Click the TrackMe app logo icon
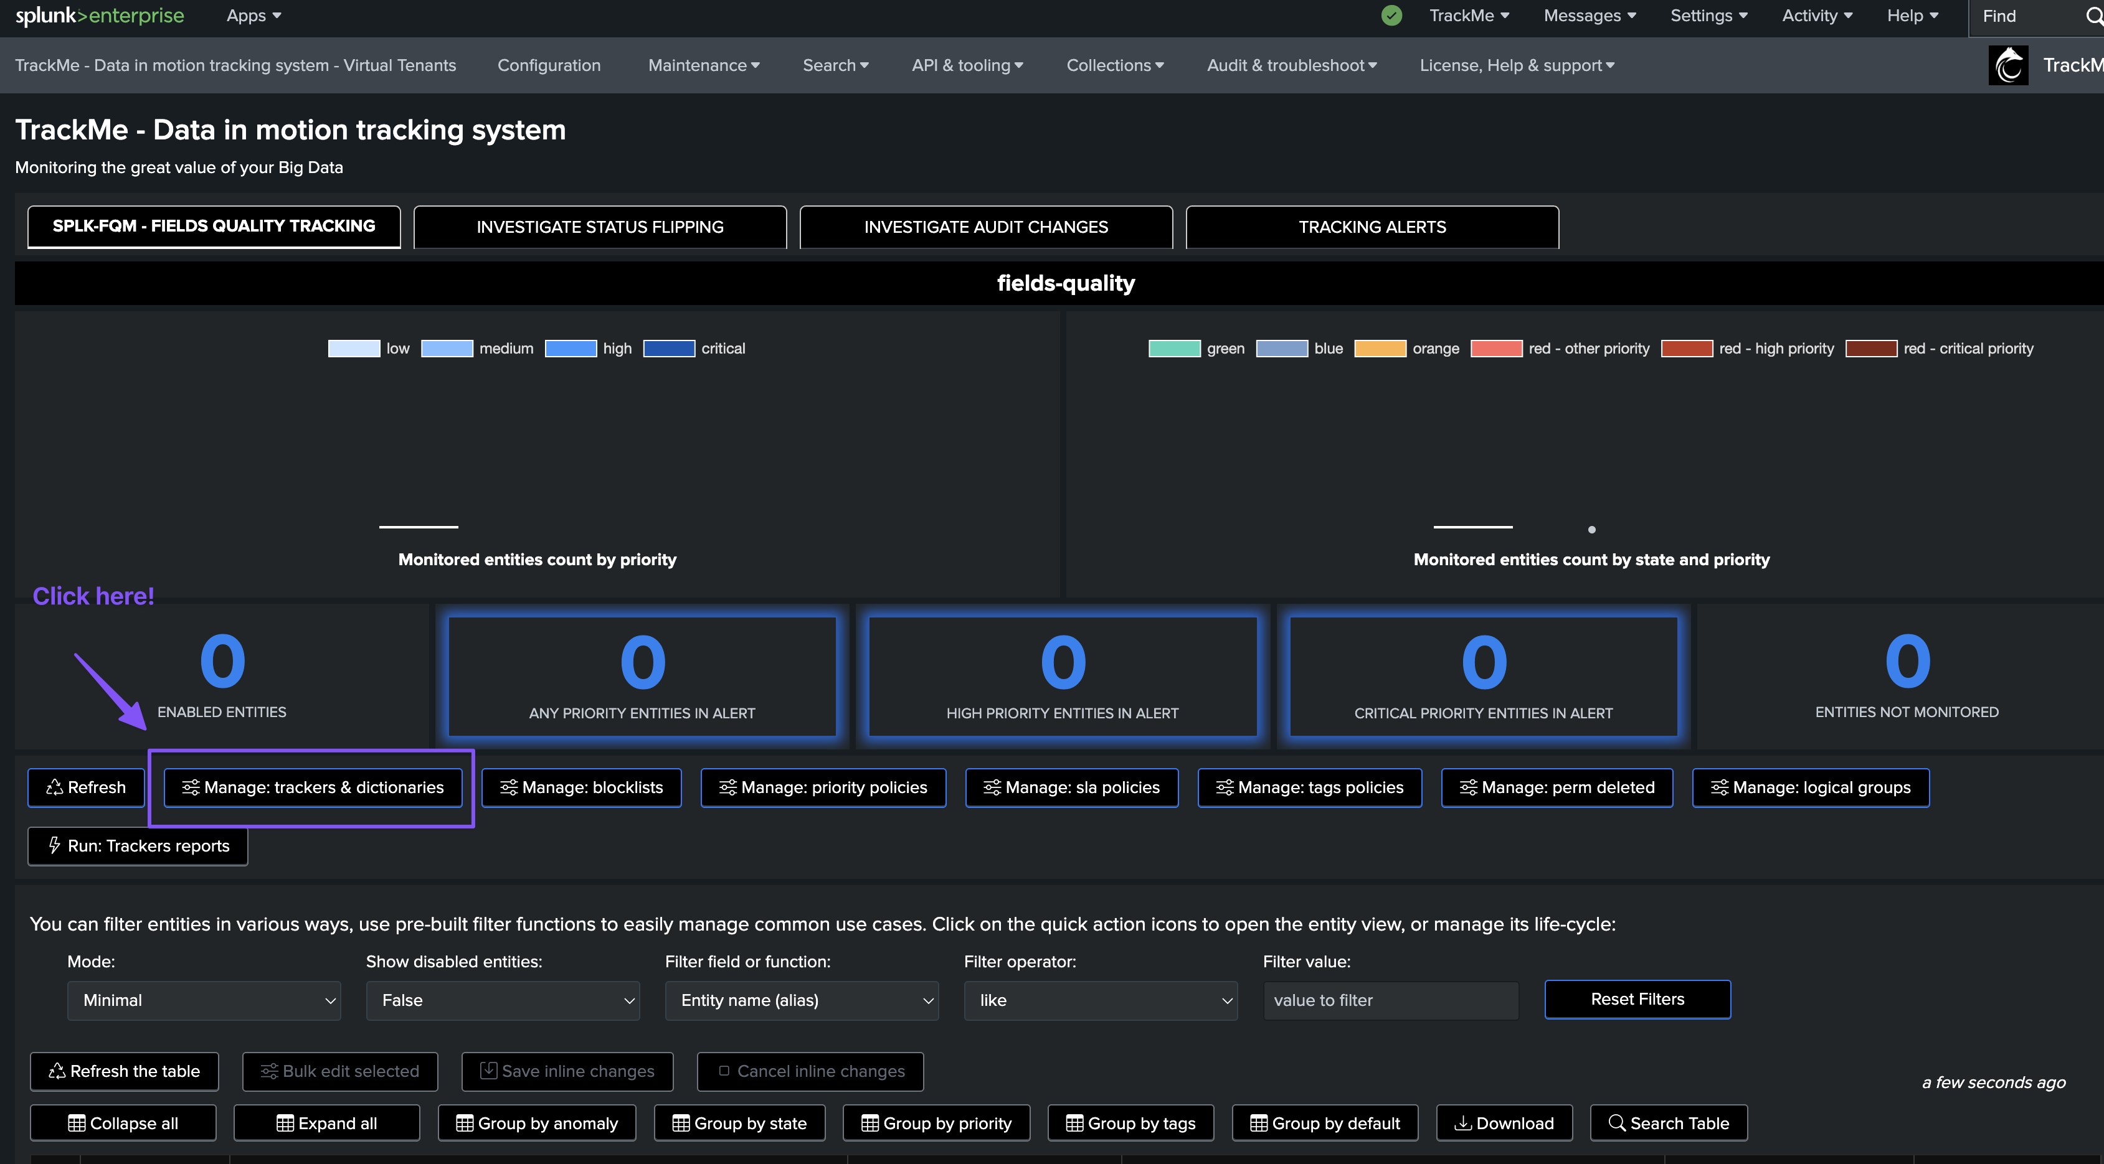 coord(2007,65)
